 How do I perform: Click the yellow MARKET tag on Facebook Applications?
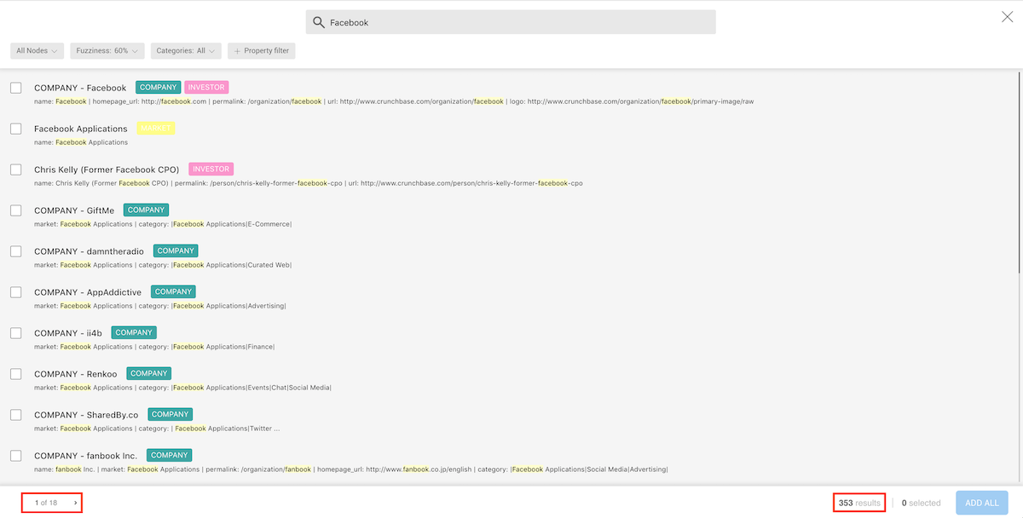coord(155,129)
